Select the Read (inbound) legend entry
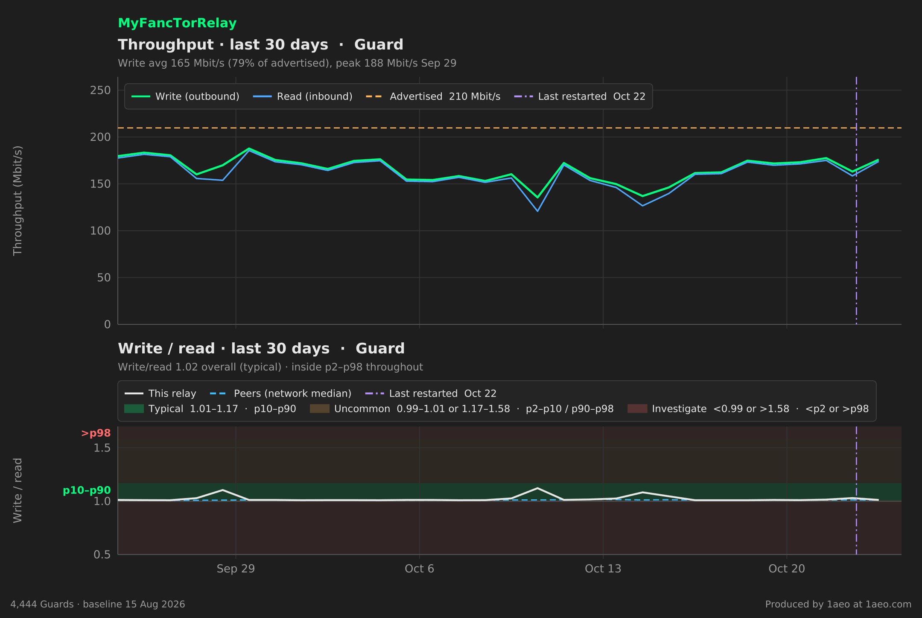The height and width of the screenshot is (618, 922). pyautogui.click(x=303, y=96)
